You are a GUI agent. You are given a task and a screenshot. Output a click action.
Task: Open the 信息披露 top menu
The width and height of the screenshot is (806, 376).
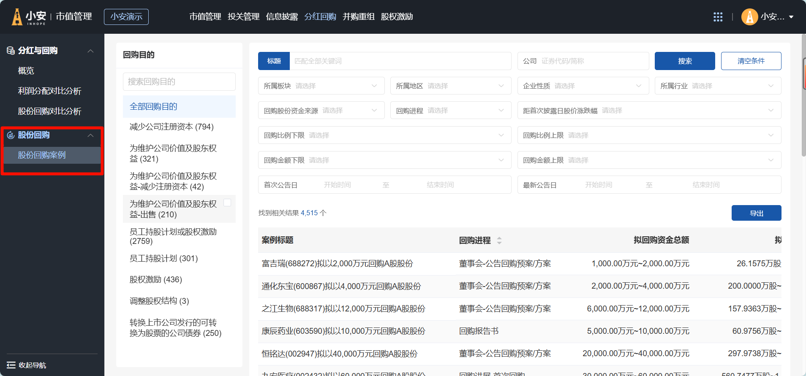pyautogui.click(x=282, y=17)
